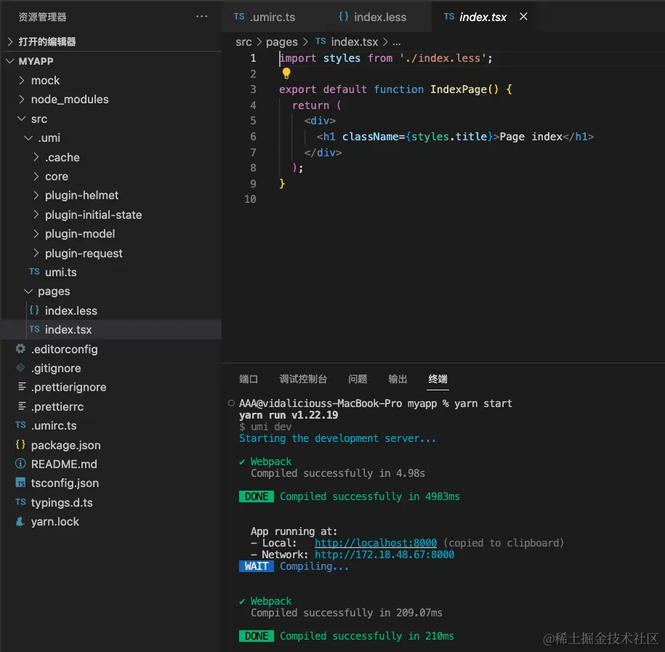Click the 'yarn start' command in terminal
The image size is (665, 652).
click(x=483, y=403)
